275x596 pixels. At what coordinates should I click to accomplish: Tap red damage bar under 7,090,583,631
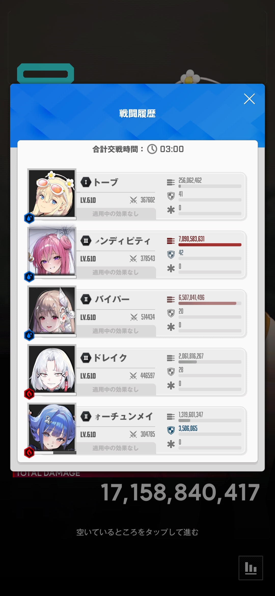pyautogui.click(x=210, y=245)
